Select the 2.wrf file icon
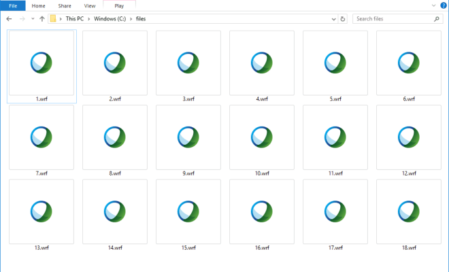 115,63
